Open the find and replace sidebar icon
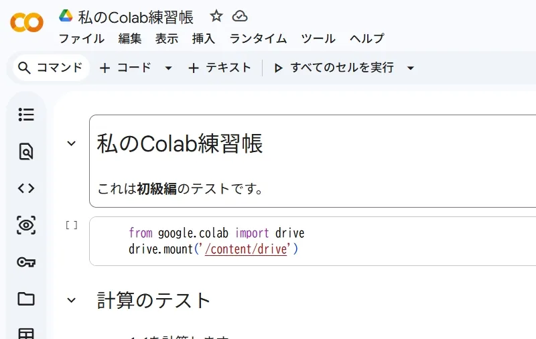536x339 pixels. point(26,151)
